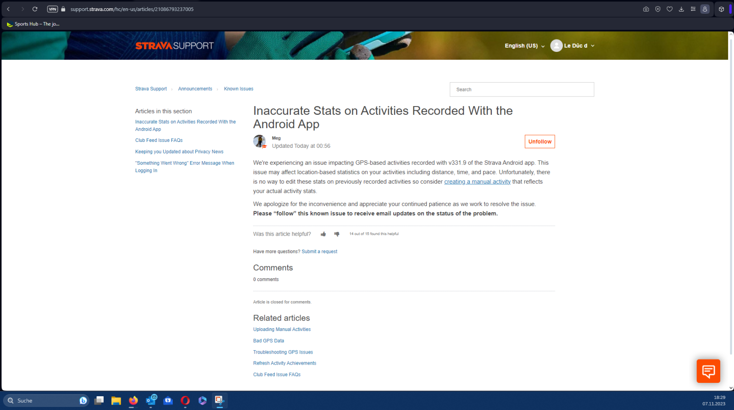Click the Unfollow button
The width and height of the screenshot is (734, 410).
pyautogui.click(x=539, y=141)
